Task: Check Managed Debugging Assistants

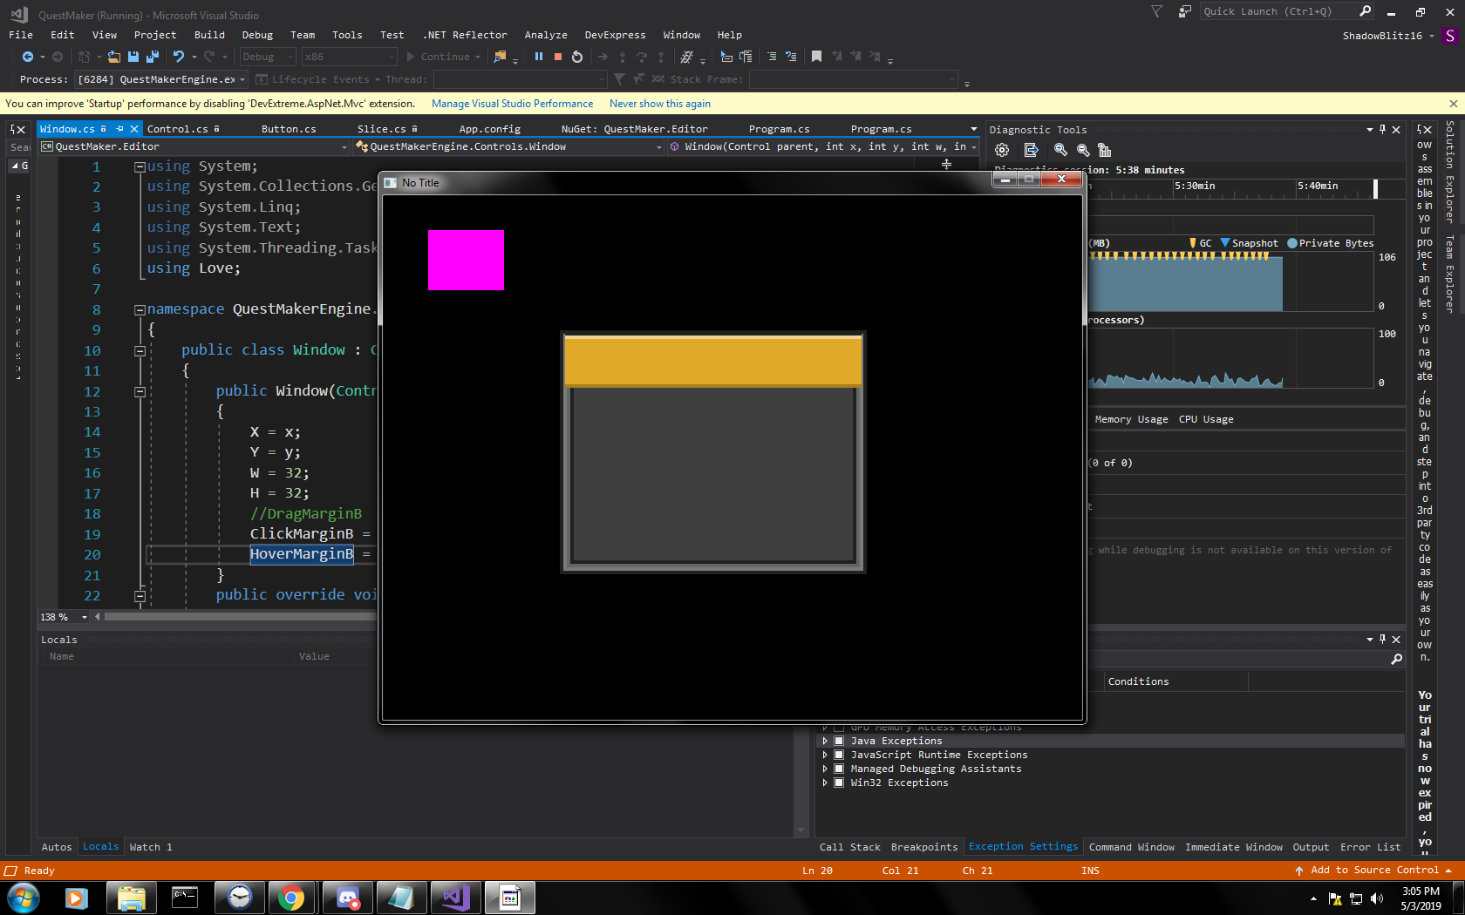Action: [x=839, y=768]
